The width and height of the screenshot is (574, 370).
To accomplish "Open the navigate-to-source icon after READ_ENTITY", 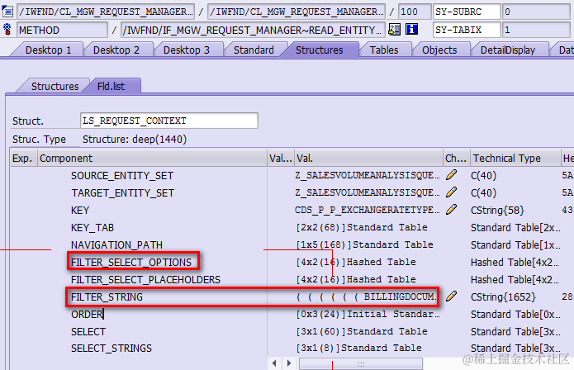I will click(394, 29).
